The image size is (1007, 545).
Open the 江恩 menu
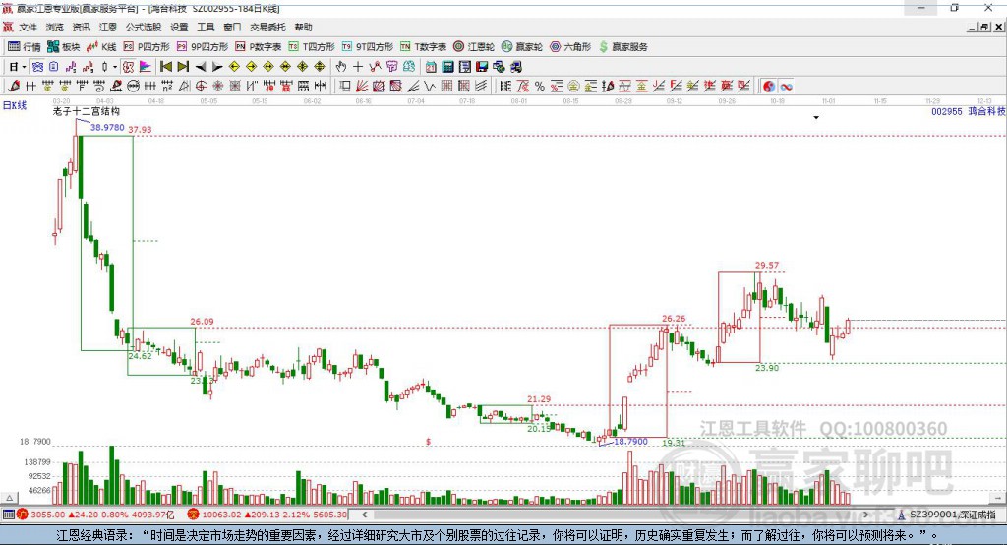pos(108,27)
